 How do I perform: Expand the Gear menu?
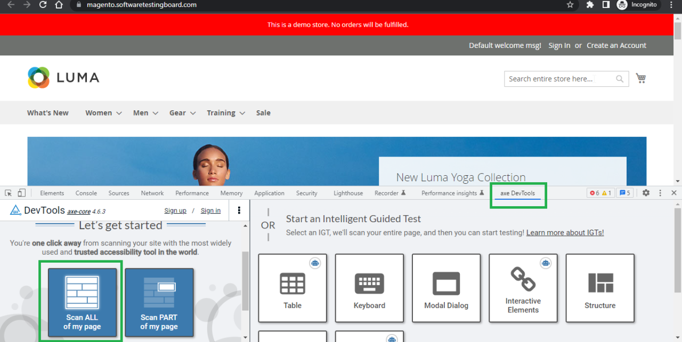coord(182,113)
